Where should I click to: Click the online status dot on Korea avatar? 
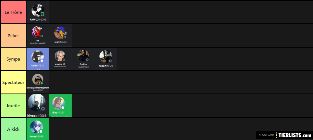coord(41,132)
